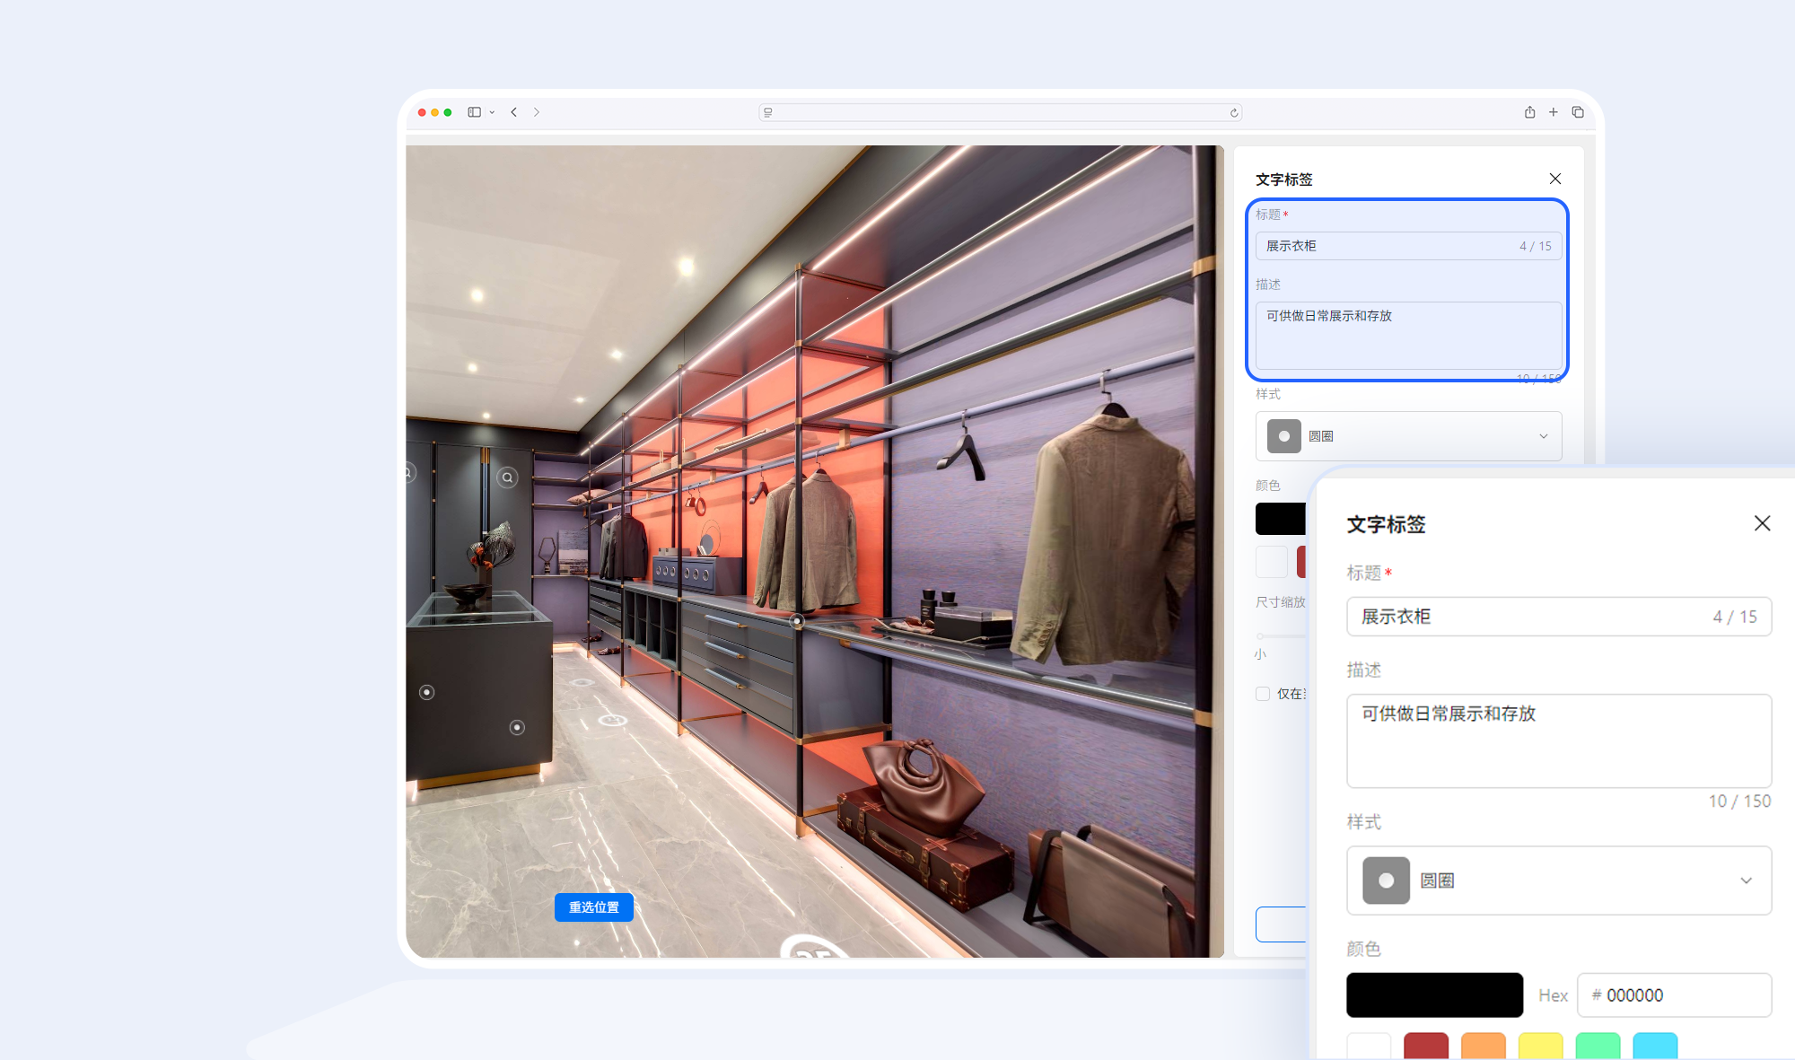Show the tab overview icon
The image size is (1795, 1060).
pos(1577,112)
